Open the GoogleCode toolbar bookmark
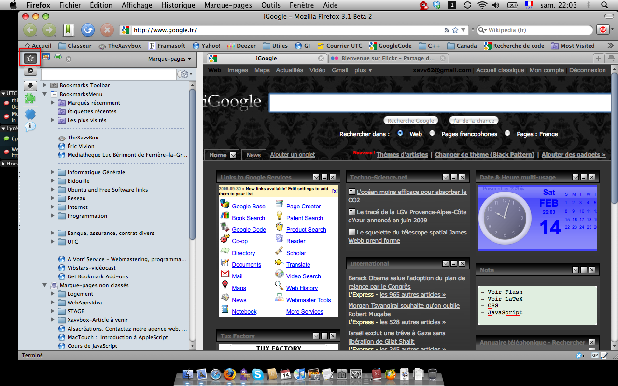618x386 pixels. 390,46
